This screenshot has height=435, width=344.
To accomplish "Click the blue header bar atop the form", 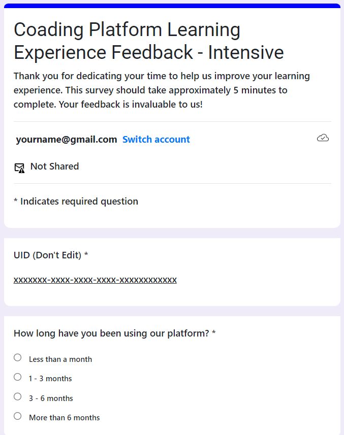I will pyautogui.click(x=172, y=6).
